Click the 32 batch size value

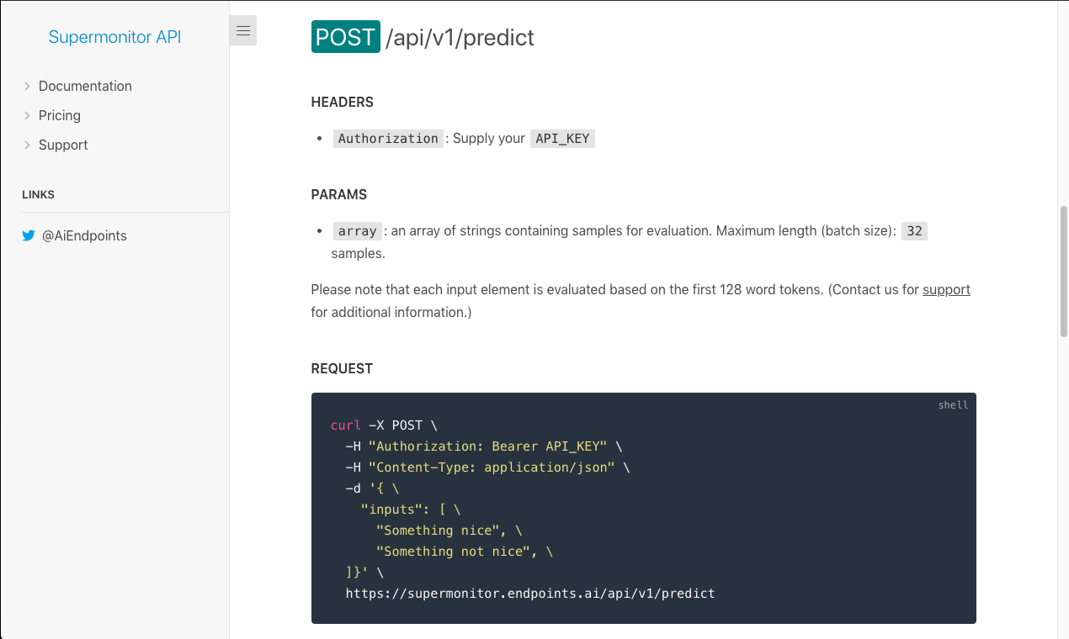pyautogui.click(x=914, y=231)
